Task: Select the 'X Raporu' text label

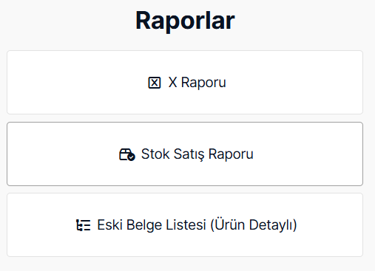Action: click(197, 83)
